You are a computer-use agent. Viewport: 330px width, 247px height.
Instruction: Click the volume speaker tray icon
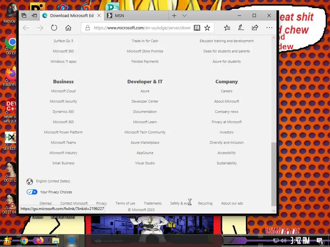pos(284,241)
